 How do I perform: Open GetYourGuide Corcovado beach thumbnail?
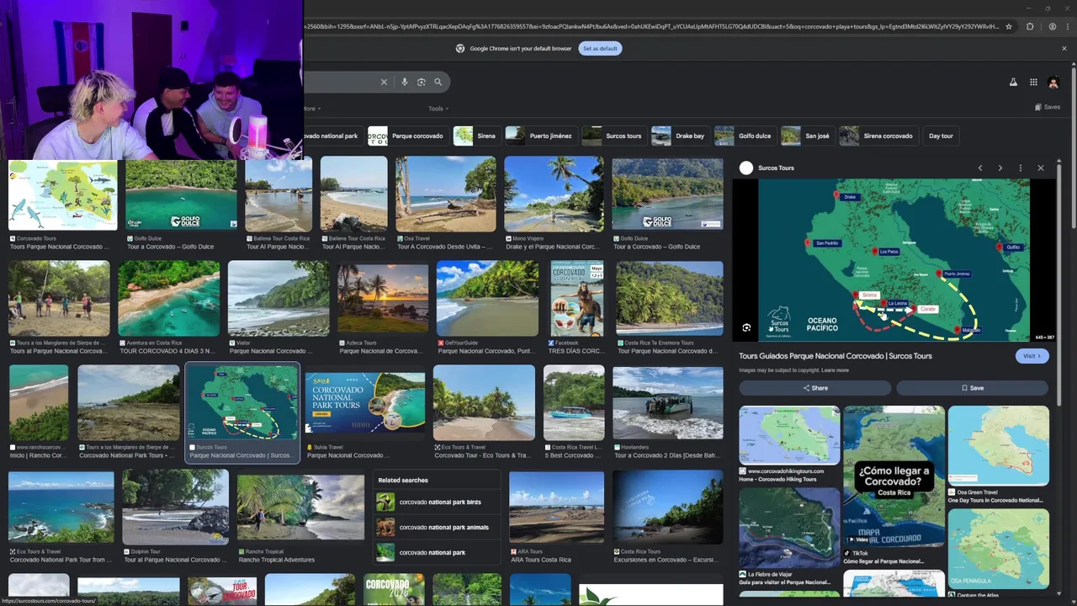(x=487, y=299)
